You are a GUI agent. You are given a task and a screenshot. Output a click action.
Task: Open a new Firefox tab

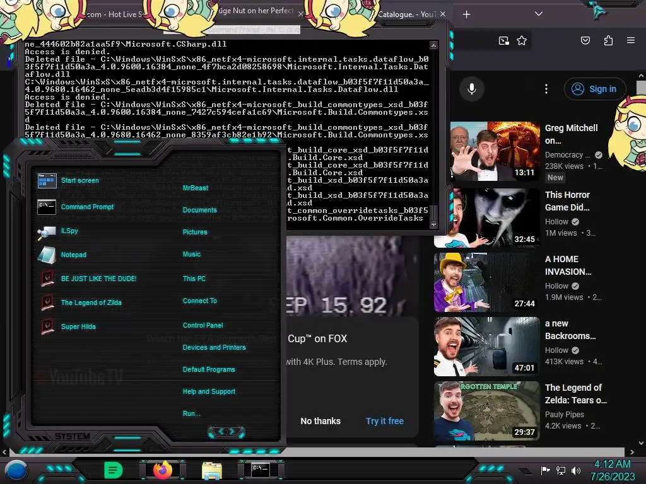coord(466,14)
